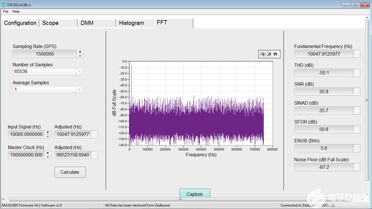
Task: Decrement the Input Signal frequency
Action: click(x=48, y=137)
